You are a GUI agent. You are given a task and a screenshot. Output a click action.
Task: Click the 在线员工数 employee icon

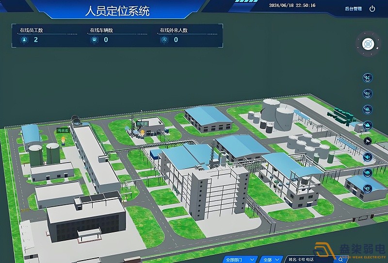(x=24, y=40)
